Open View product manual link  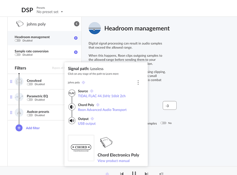[114, 161]
